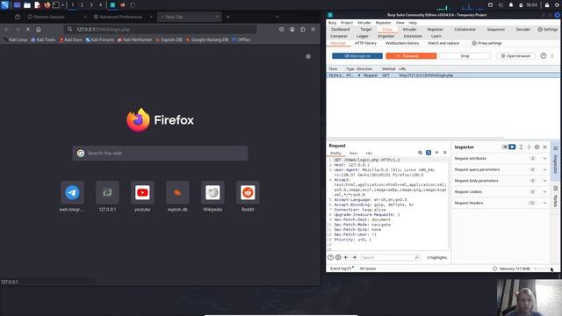562x316 pixels.
Task: Stop loading the page in Firefox
Action: [28, 29]
